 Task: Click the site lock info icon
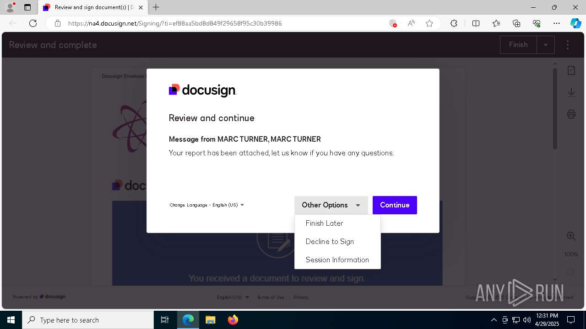tap(58, 23)
